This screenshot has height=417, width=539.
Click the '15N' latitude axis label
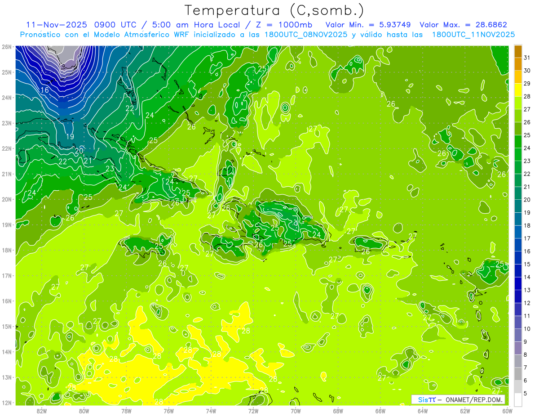(7, 326)
